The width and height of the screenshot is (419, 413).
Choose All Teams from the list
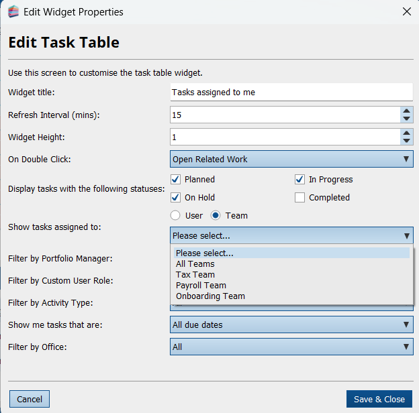click(x=195, y=264)
